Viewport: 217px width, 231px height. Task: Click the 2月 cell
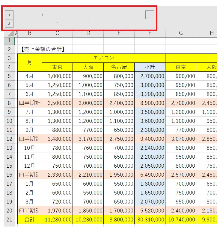(30, 192)
